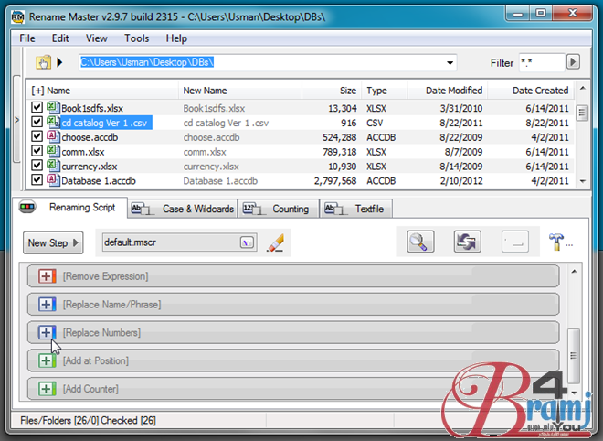Expand the Add Counter step
Image resolution: width=603 pixels, height=441 pixels.
pyautogui.click(x=48, y=389)
